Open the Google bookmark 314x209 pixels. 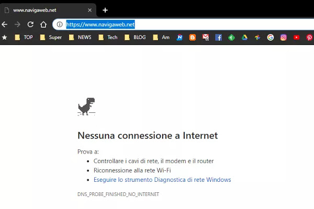[271, 38]
